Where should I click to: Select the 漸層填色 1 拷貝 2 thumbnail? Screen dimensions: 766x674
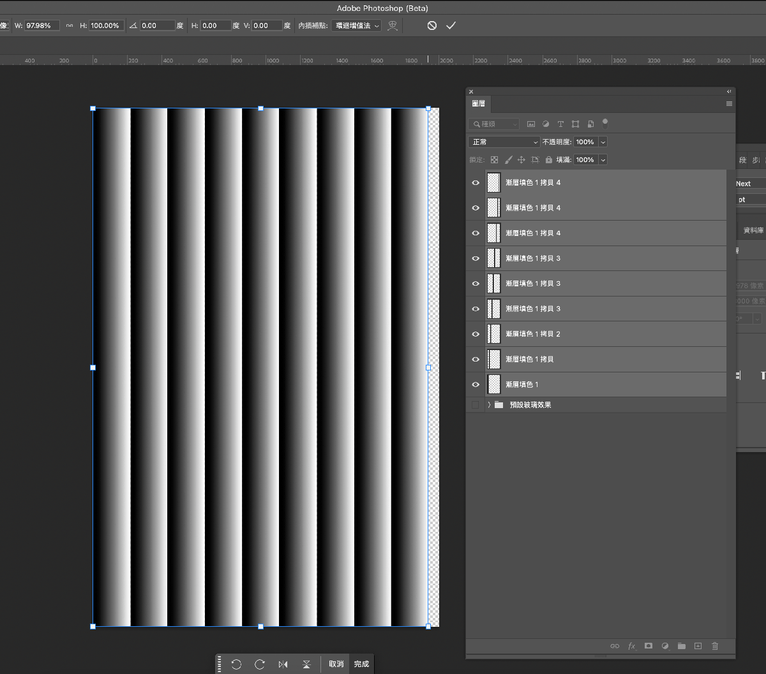point(493,334)
